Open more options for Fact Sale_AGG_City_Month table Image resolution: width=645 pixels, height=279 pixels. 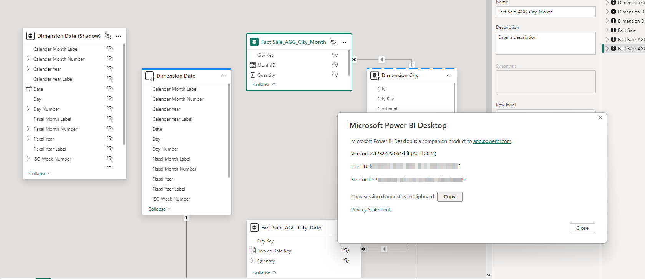coord(344,42)
